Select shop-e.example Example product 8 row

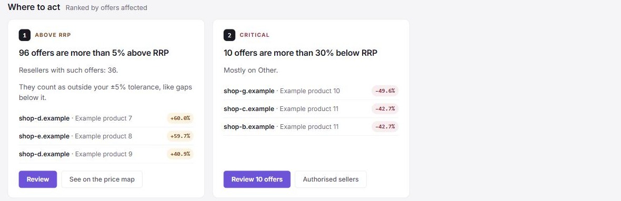(x=106, y=136)
